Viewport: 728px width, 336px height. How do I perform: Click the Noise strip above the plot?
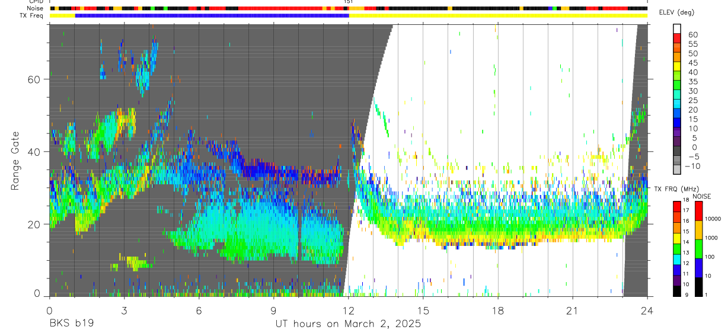click(x=348, y=8)
